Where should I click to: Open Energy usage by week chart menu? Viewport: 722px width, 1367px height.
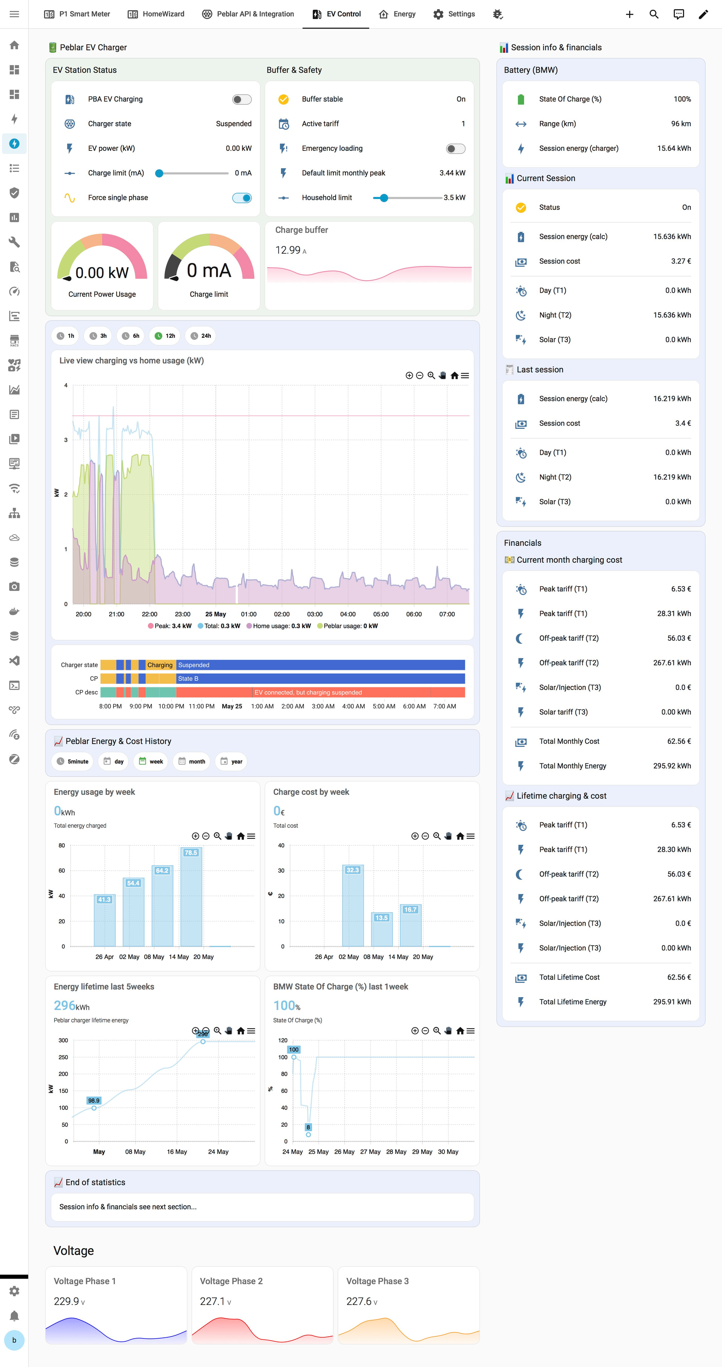(251, 836)
